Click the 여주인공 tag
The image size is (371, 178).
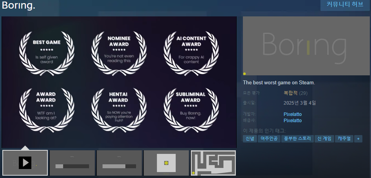tap(269, 139)
